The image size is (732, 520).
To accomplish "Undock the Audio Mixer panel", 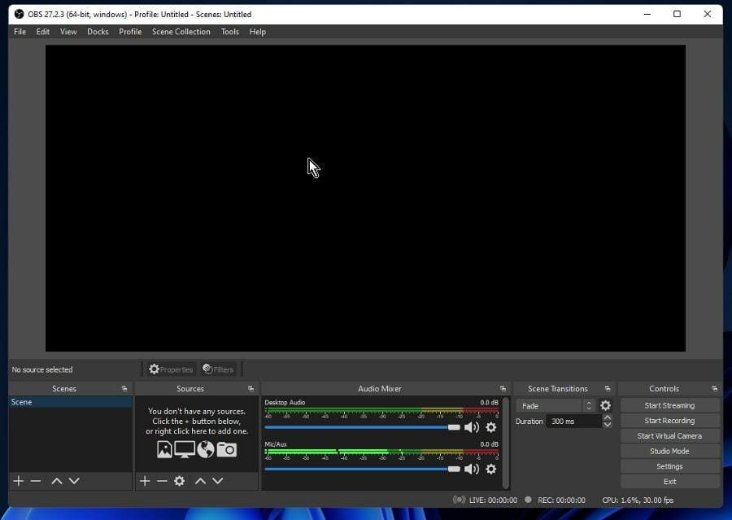I will (503, 389).
